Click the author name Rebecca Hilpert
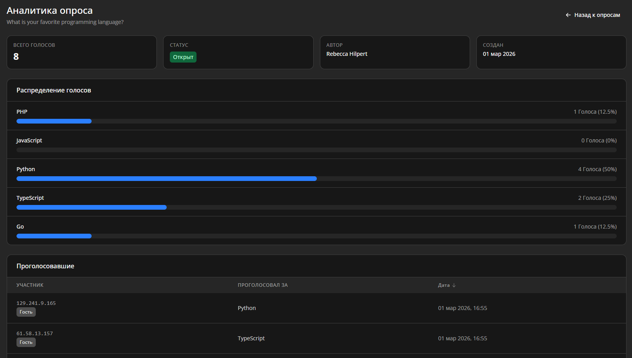 347,54
